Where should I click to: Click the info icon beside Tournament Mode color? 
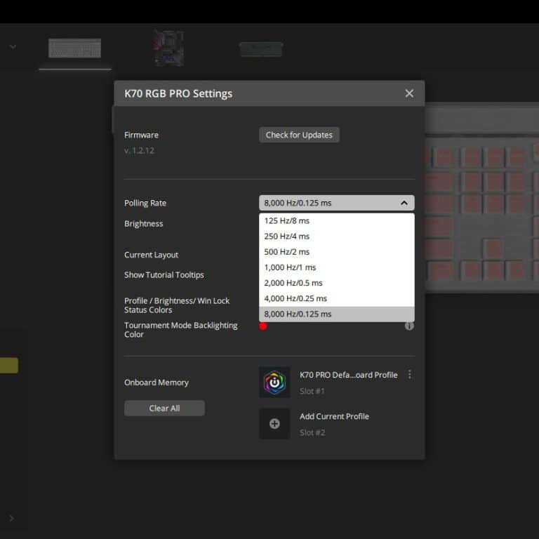click(409, 326)
